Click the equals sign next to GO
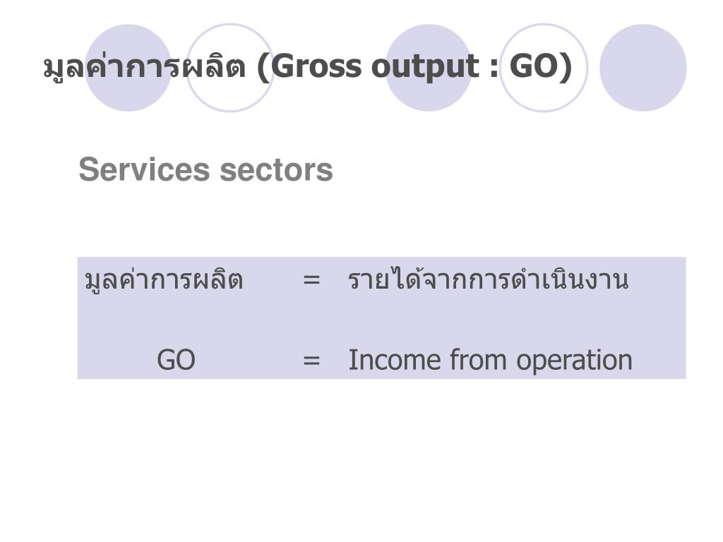The height and width of the screenshot is (542, 723). click(311, 360)
